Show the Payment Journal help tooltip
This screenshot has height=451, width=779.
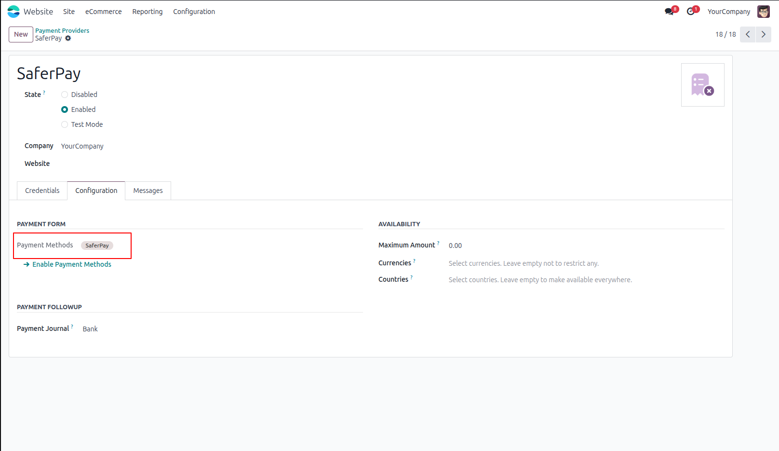click(x=72, y=326)
